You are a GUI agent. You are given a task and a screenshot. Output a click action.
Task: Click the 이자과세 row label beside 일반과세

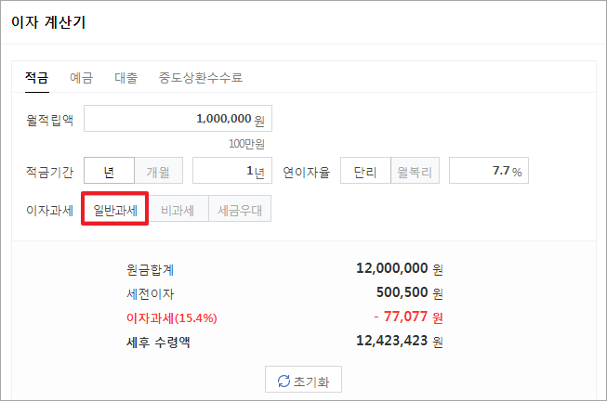point(49,211)
